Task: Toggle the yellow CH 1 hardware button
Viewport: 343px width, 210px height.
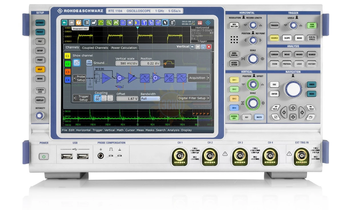Action: [x=234, y=80]
